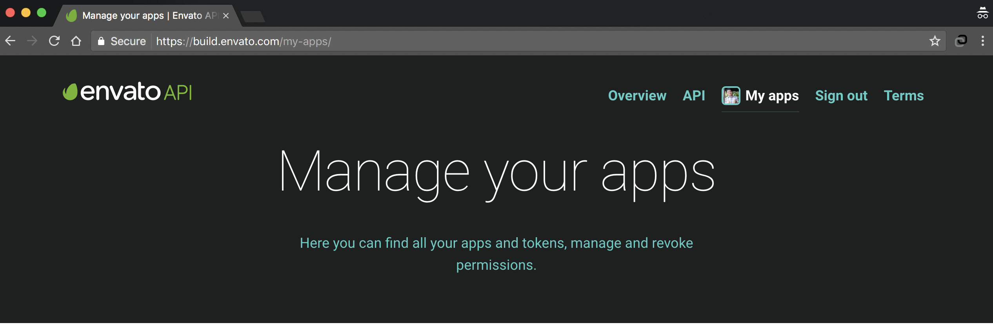This screenshot has width=993, height=327.
Task: Open the browser extension icon
Action: (961, 41)
